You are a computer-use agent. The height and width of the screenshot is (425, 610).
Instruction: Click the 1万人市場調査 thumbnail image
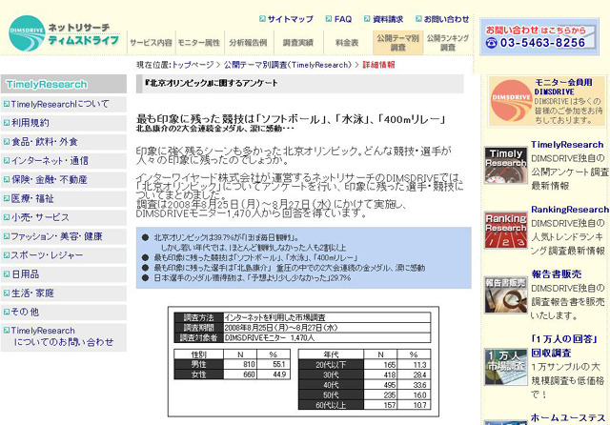(x=505, y=367)
